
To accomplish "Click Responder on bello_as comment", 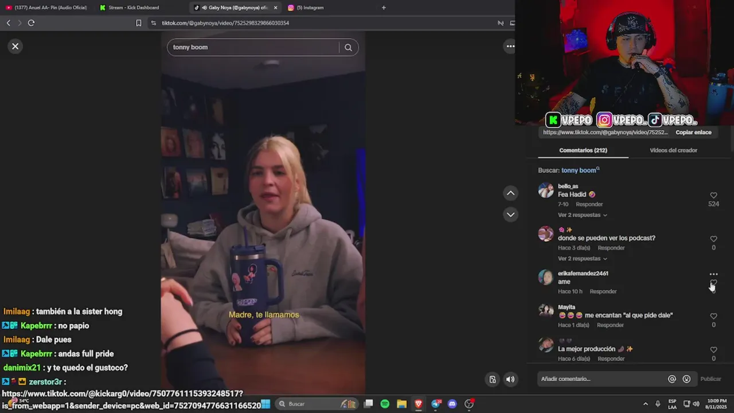I will tap(589, 204).
